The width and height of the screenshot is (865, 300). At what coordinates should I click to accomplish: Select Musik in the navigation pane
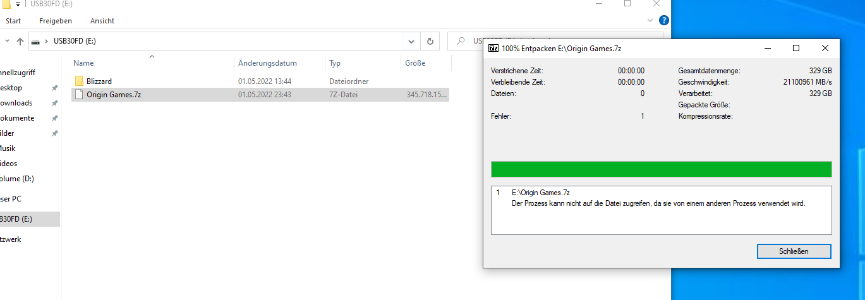coord(8,148)
